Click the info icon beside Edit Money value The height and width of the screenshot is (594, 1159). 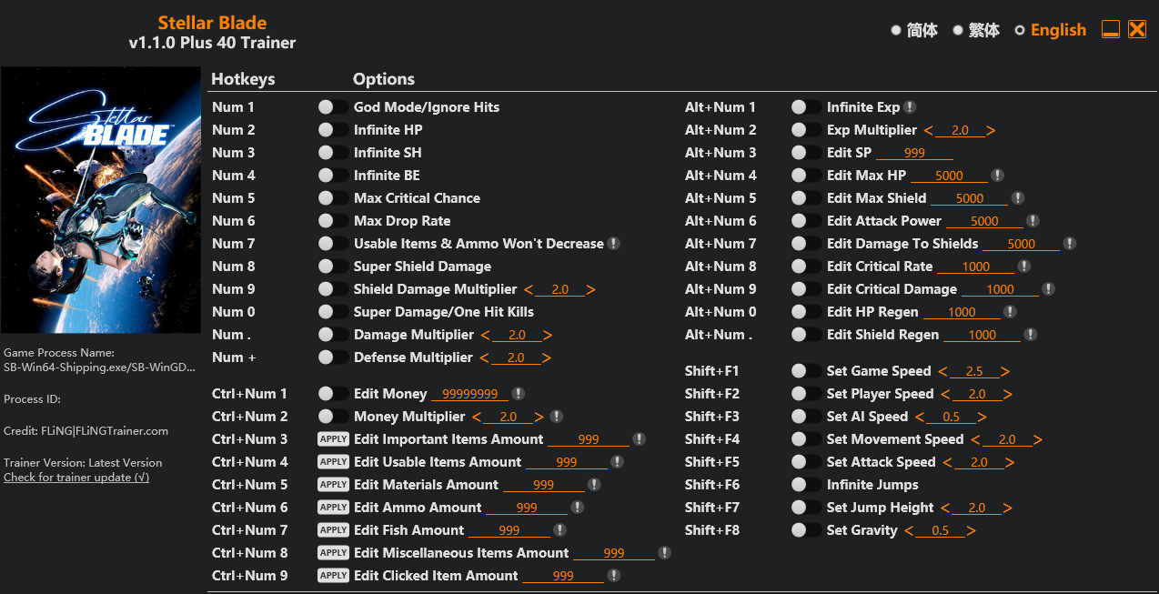tap(519, 394)
